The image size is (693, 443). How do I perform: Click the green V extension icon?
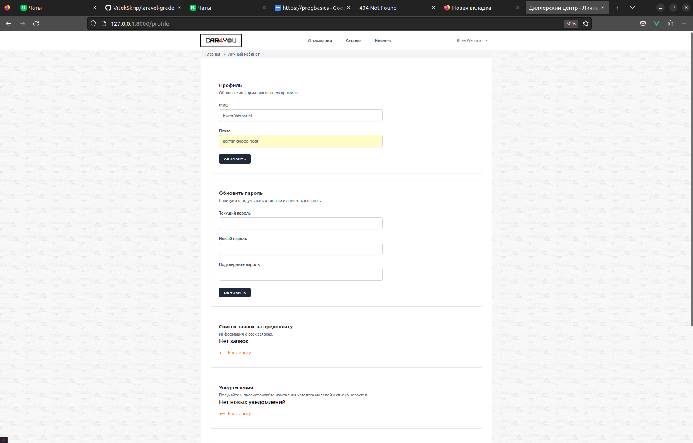point(657,23)
